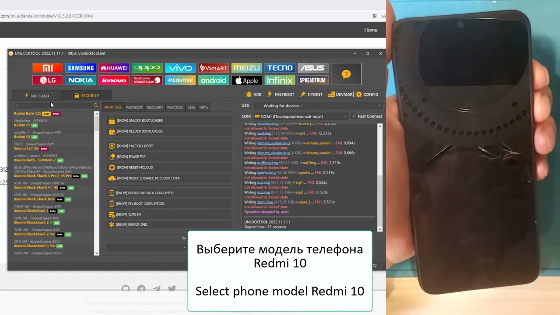
Task: Click [BROM] WIPE NV button
Action: point(169,214)
